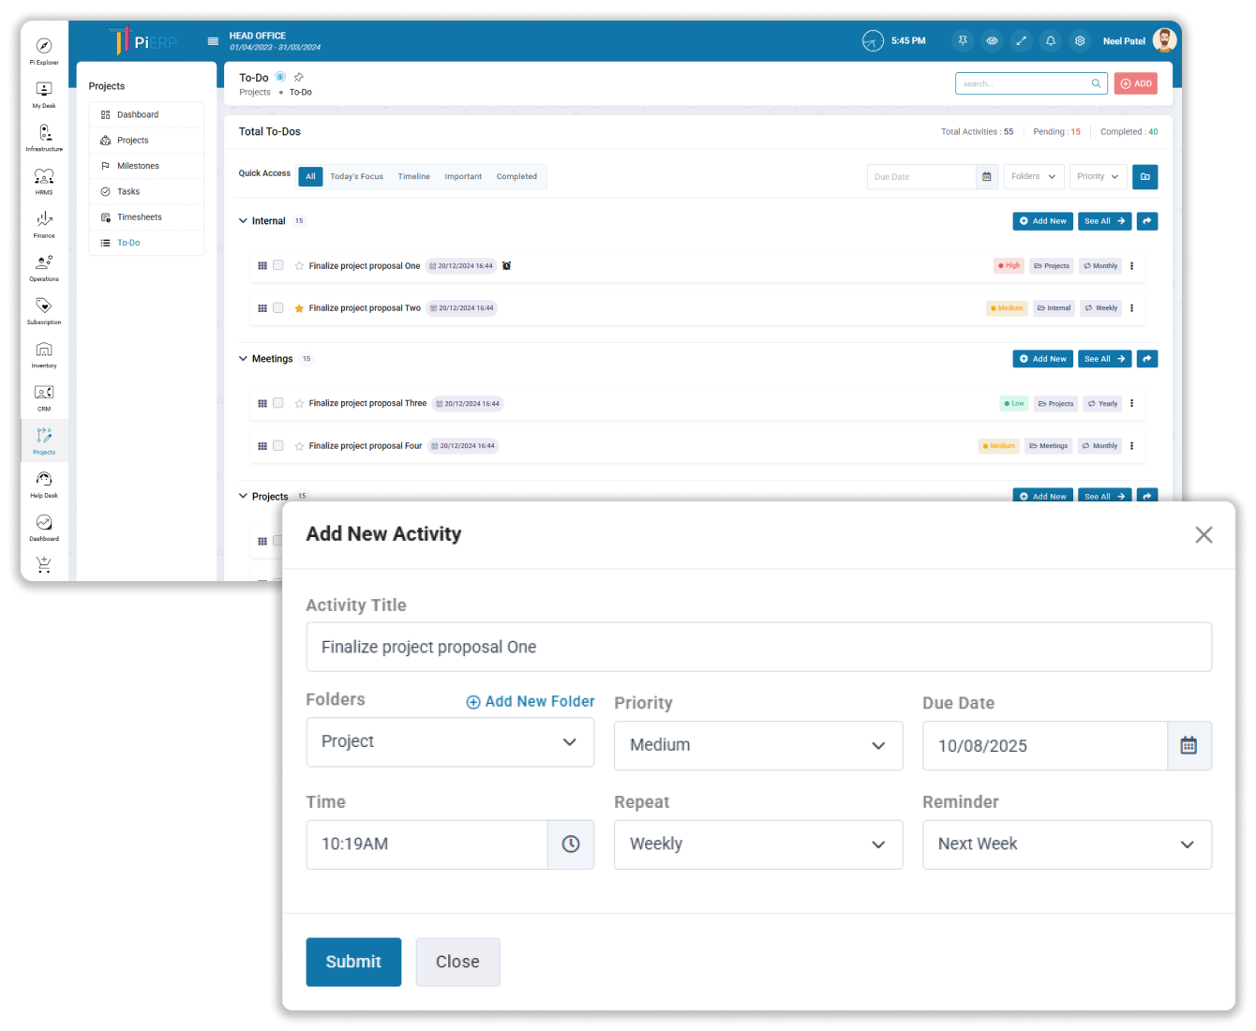The width and height of the screenshot is (1256, 1031).
Task: Tick checkbox for Finalize project proposal Three
Action: point(278,403)
